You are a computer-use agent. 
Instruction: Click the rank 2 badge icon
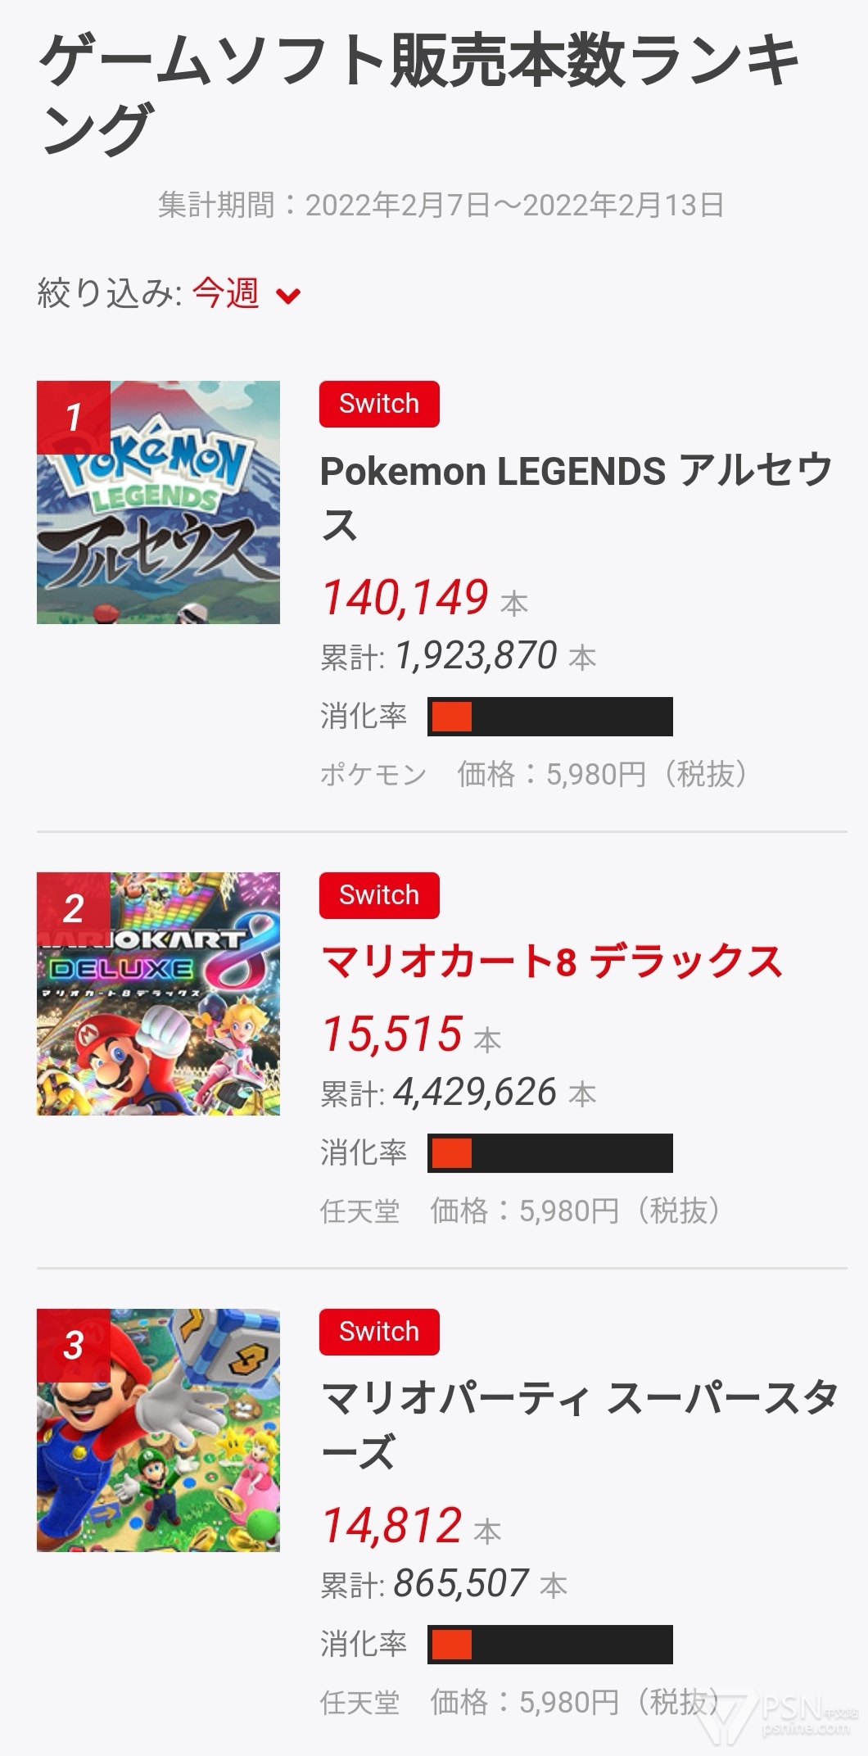74,909
